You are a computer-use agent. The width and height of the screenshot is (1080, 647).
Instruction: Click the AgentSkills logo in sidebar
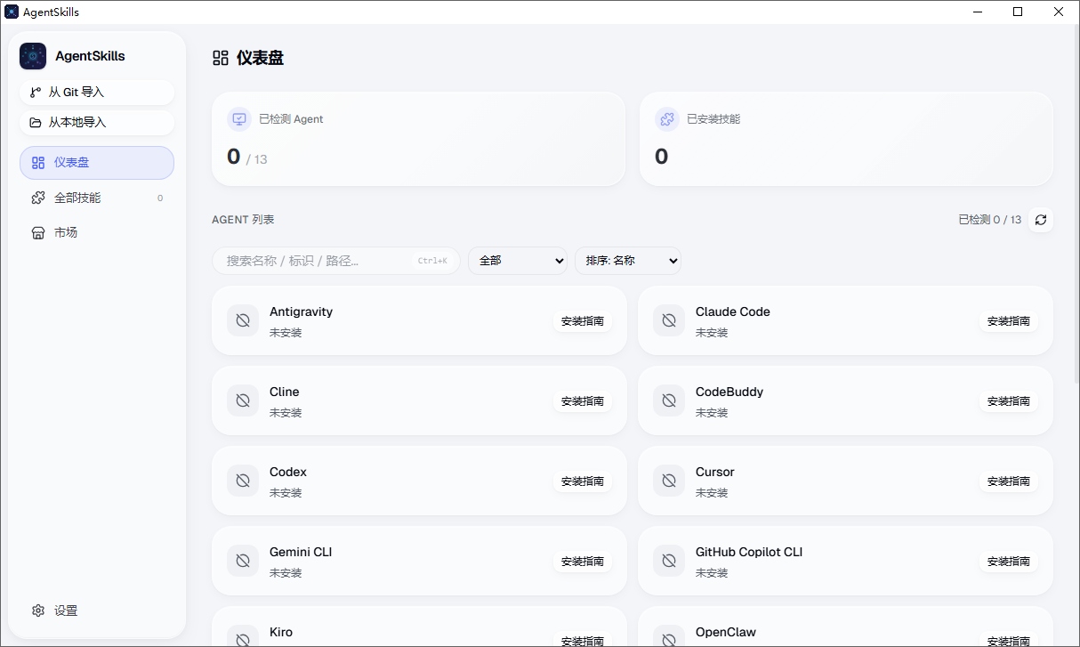(33, 56)
